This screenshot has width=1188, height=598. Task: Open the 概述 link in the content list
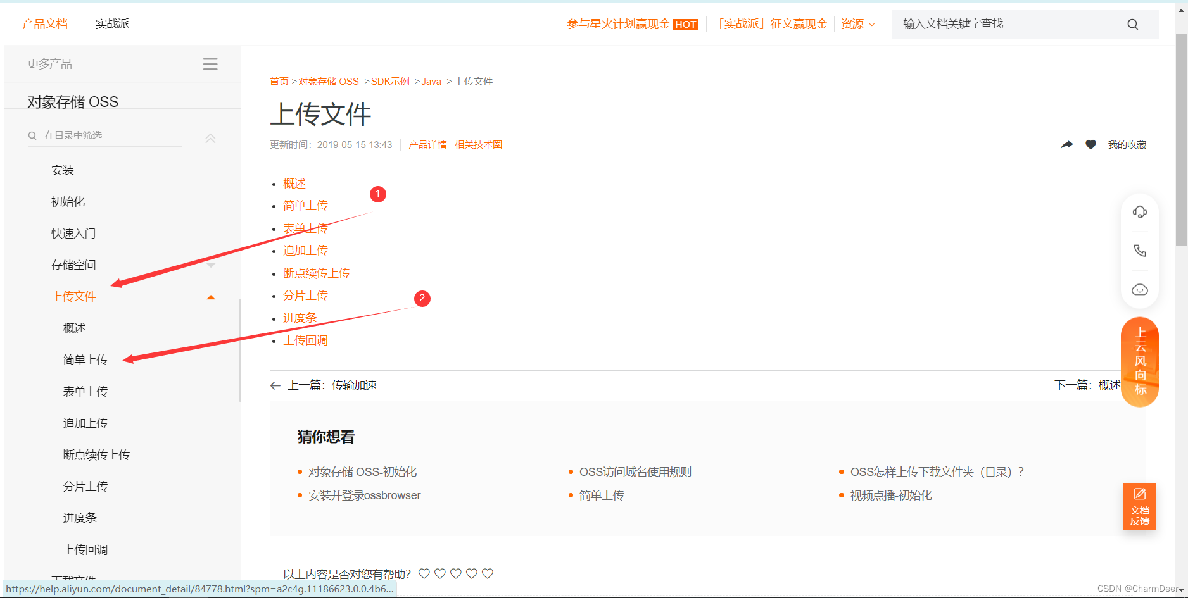tap(294, 184)
